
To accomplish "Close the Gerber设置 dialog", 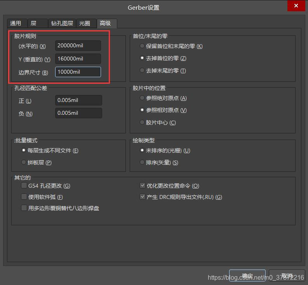I will [296, 6].
